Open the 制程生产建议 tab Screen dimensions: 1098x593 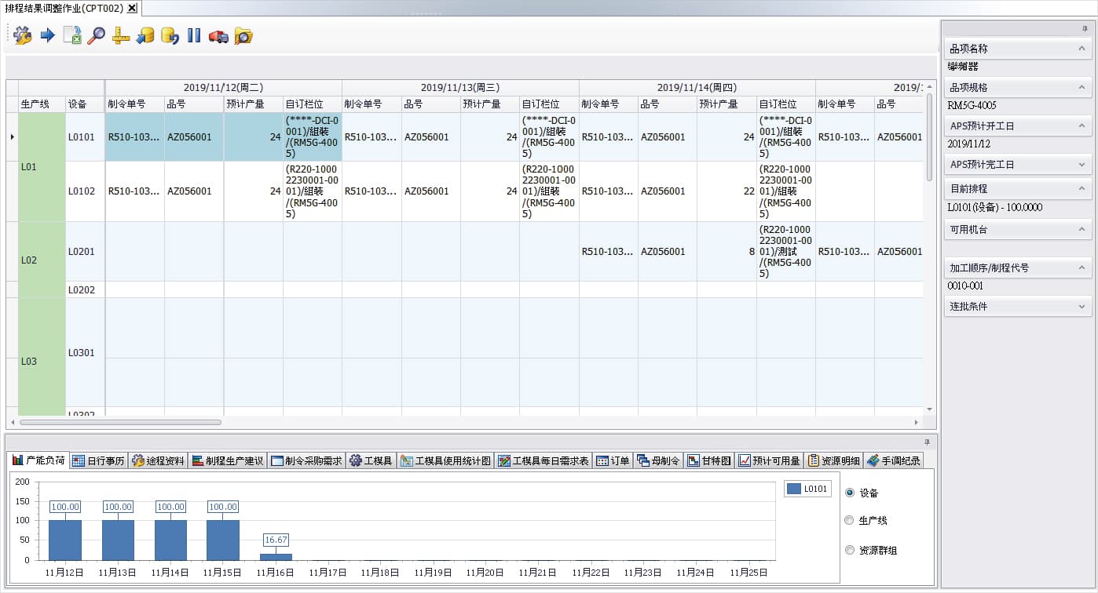(227, 461)
